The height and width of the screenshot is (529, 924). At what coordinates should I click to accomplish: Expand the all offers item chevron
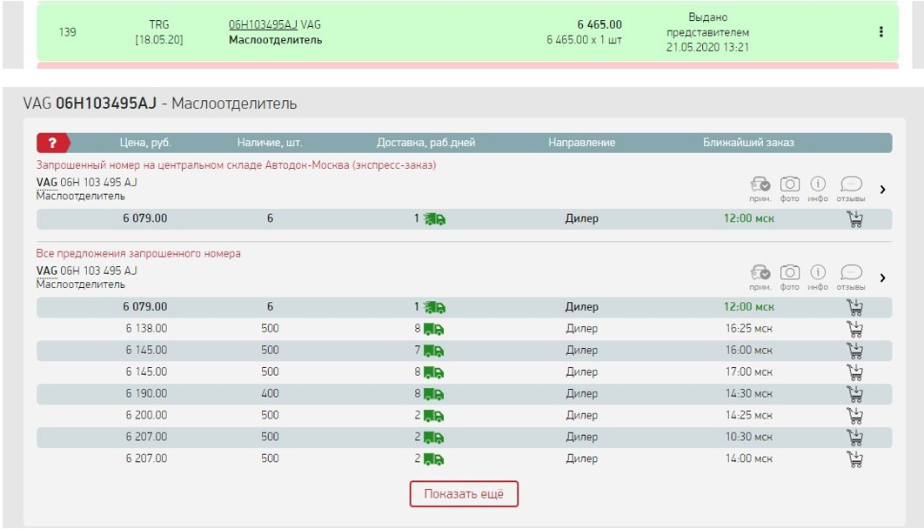(x=883, y=278)
